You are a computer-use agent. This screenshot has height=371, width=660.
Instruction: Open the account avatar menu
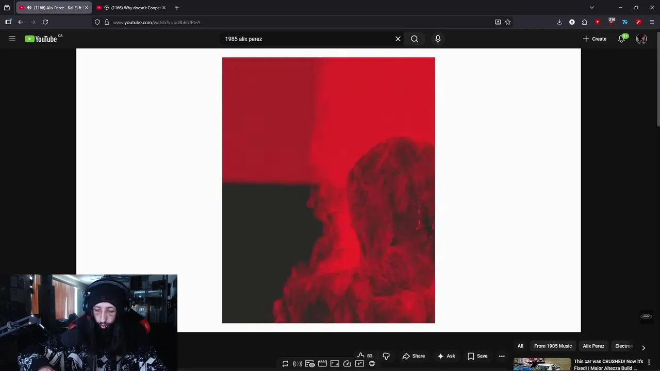(x=641, y=39)
